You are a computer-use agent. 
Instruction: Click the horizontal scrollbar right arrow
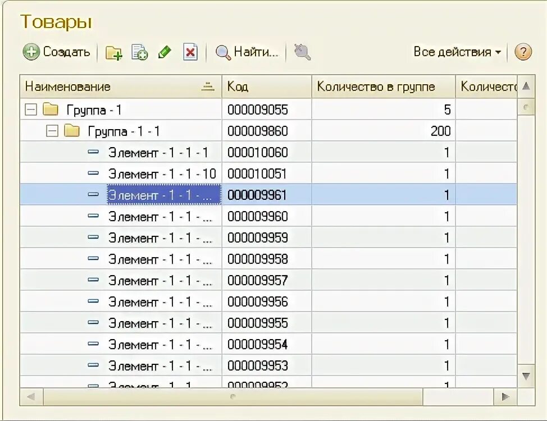coord(505,397)
